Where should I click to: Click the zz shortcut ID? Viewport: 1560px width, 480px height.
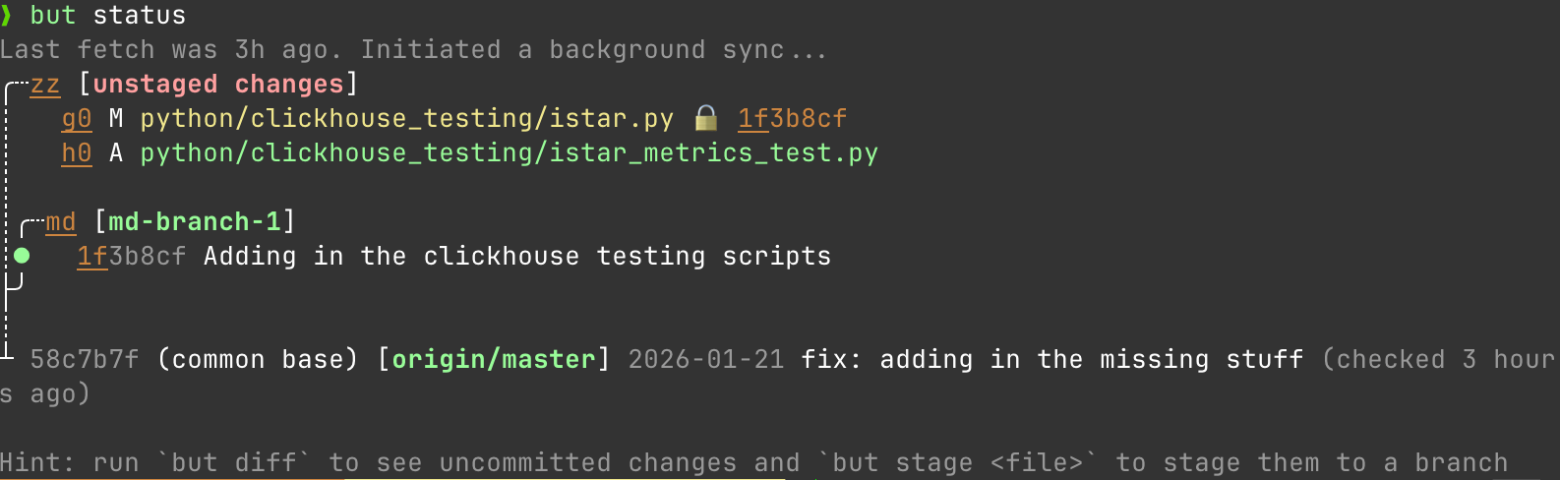(45, 85)
